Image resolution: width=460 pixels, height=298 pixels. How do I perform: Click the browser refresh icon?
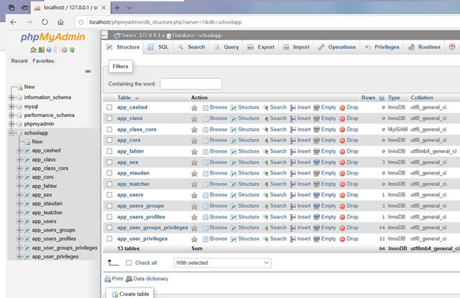click(x=44, y=22)
